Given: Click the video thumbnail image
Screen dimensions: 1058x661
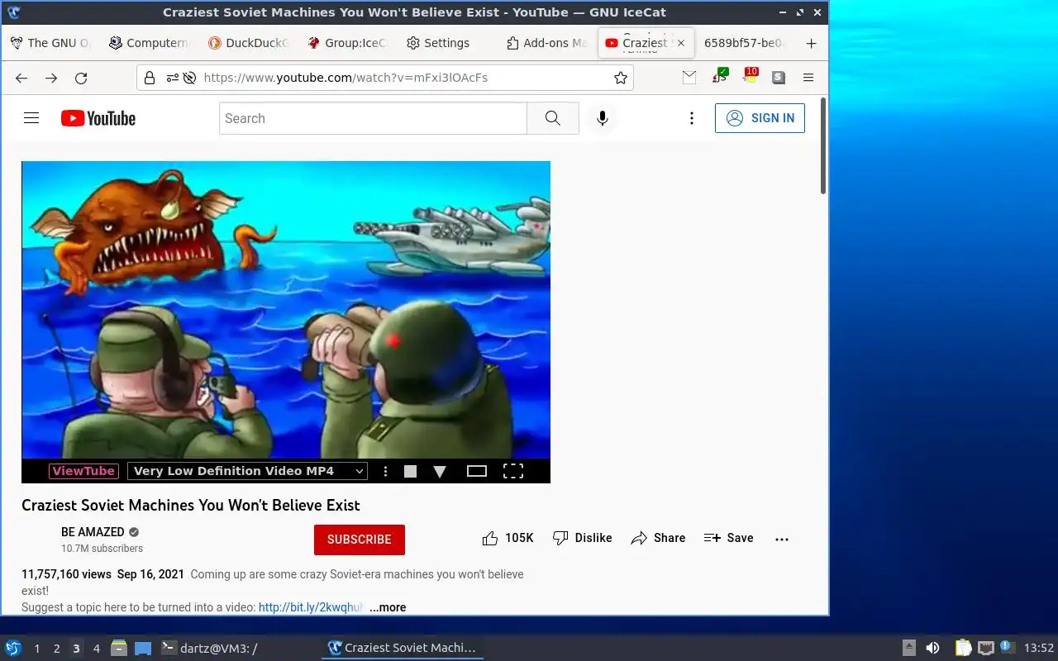Looking at the screenshot, I should coord(286,310).
